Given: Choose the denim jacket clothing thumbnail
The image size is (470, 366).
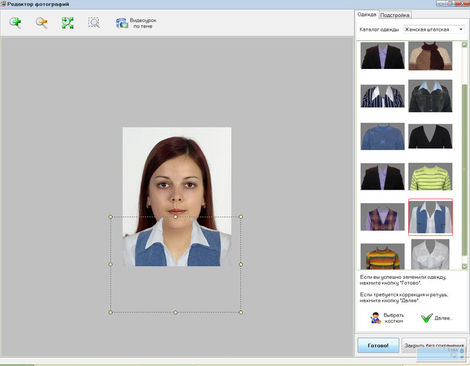Looking at the screenshot, I should point(430,96).
